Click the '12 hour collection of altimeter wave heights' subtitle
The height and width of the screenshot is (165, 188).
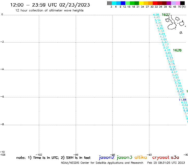[49, 10]
